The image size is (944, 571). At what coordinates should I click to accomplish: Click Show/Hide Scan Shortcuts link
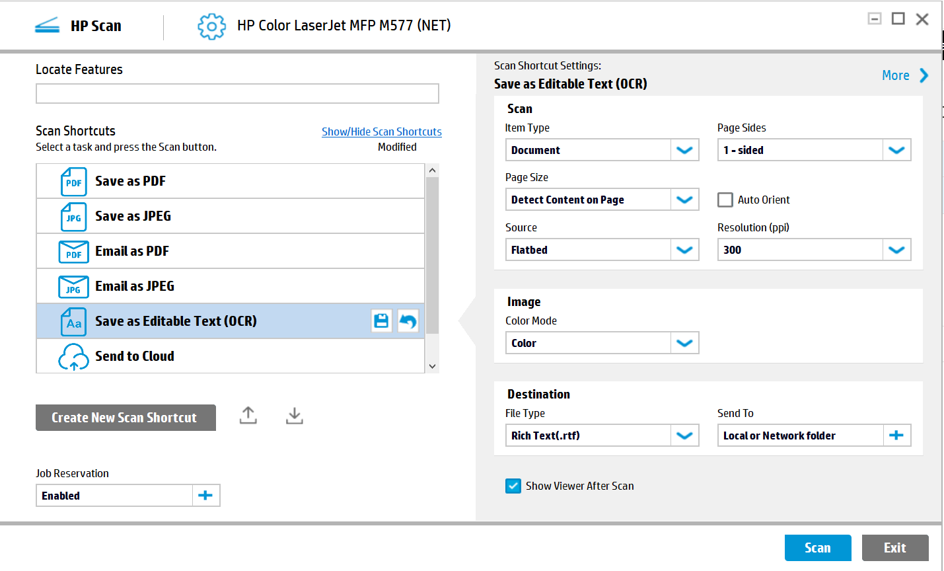point(381,132)
